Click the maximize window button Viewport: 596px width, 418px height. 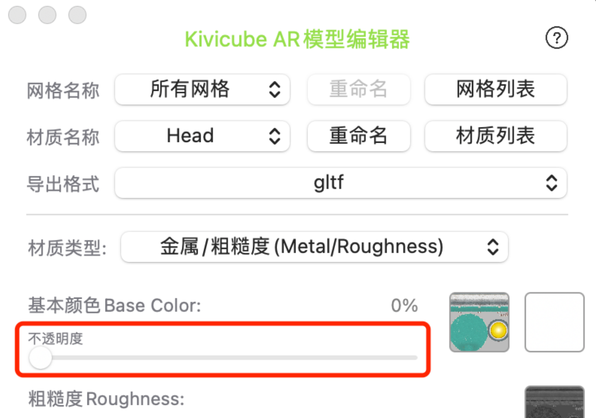77,15
